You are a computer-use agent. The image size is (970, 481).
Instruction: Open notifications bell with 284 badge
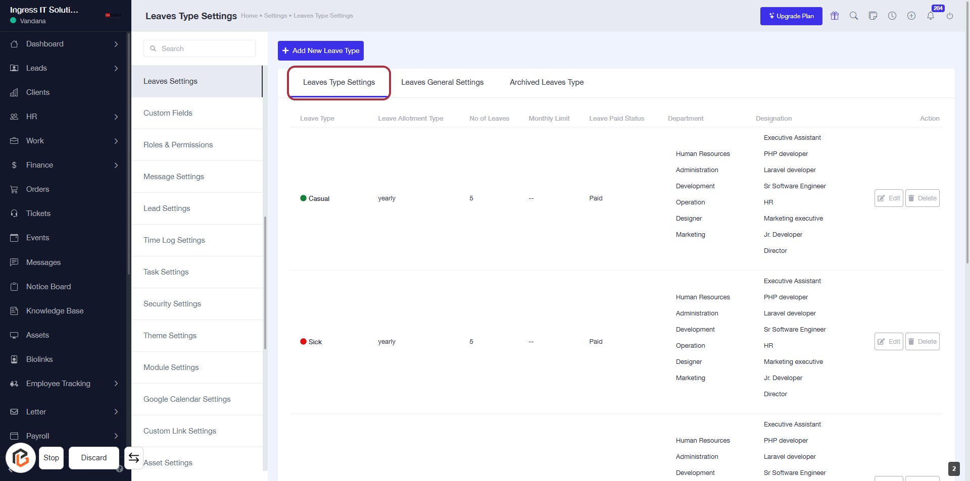931,16
